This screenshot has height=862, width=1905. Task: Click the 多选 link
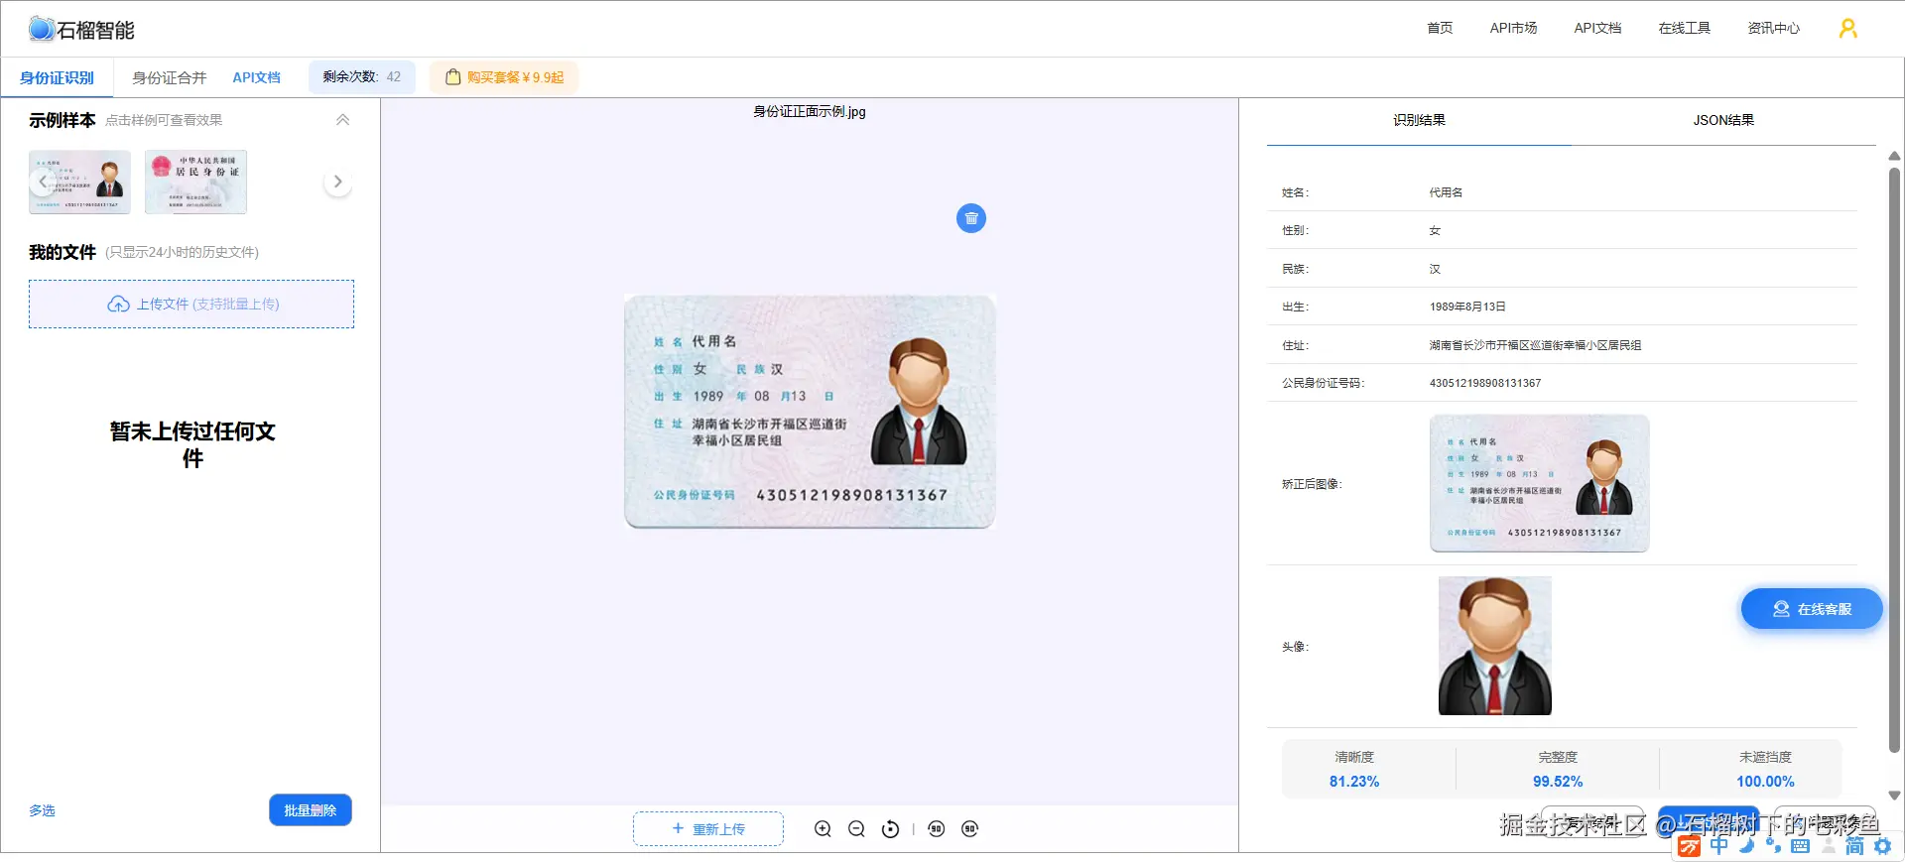(x=42, y=810)
